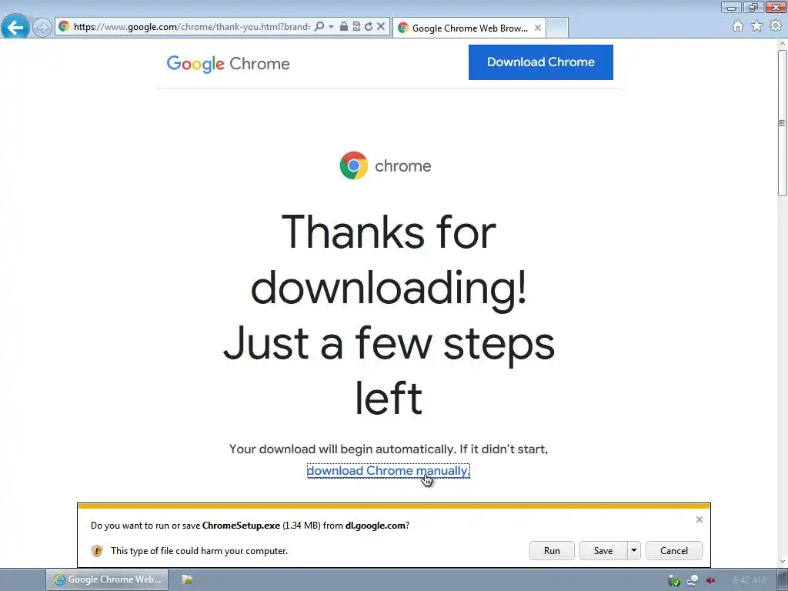Click the padlock security report icon
Image resolution: width=788 pixels, height=591 pixels.
click(x=344, y=26)
